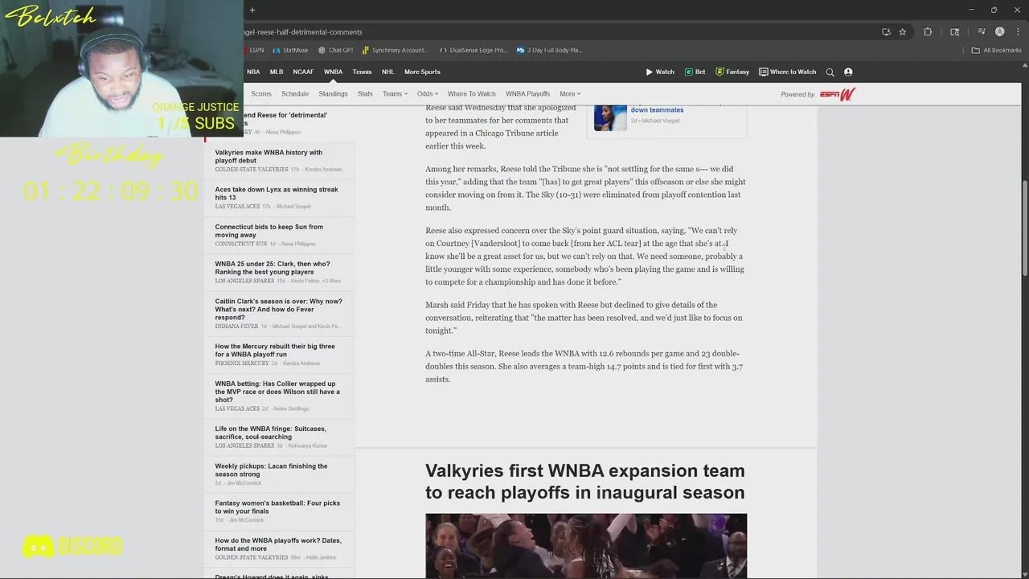
Task: Open the Synchrony Account bookmark
Action: click(x=395, y=50)
